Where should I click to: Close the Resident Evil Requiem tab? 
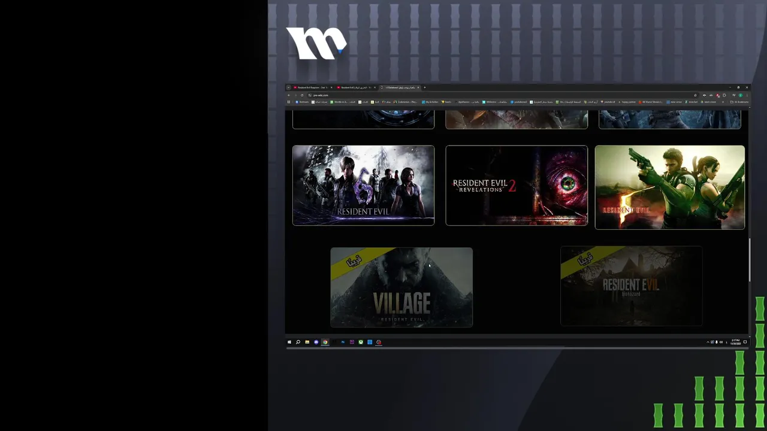coord(331,87)
